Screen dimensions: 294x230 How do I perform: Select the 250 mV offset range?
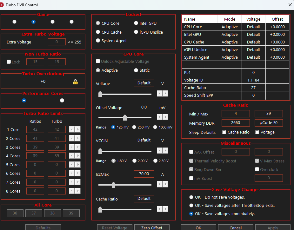(134, 127)
